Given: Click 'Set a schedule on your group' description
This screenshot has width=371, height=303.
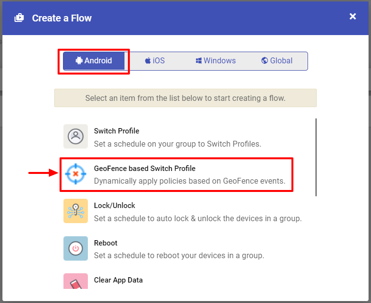Looking at the screenshot, I should tap(178, 144).
